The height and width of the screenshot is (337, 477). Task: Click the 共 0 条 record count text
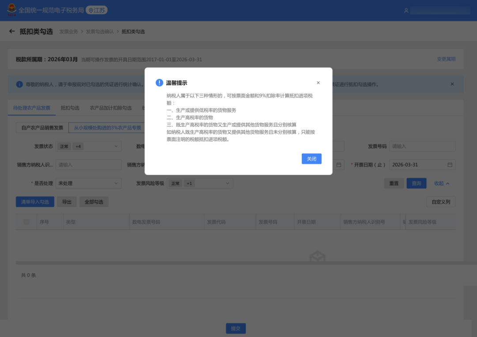(x=28, y=275)
